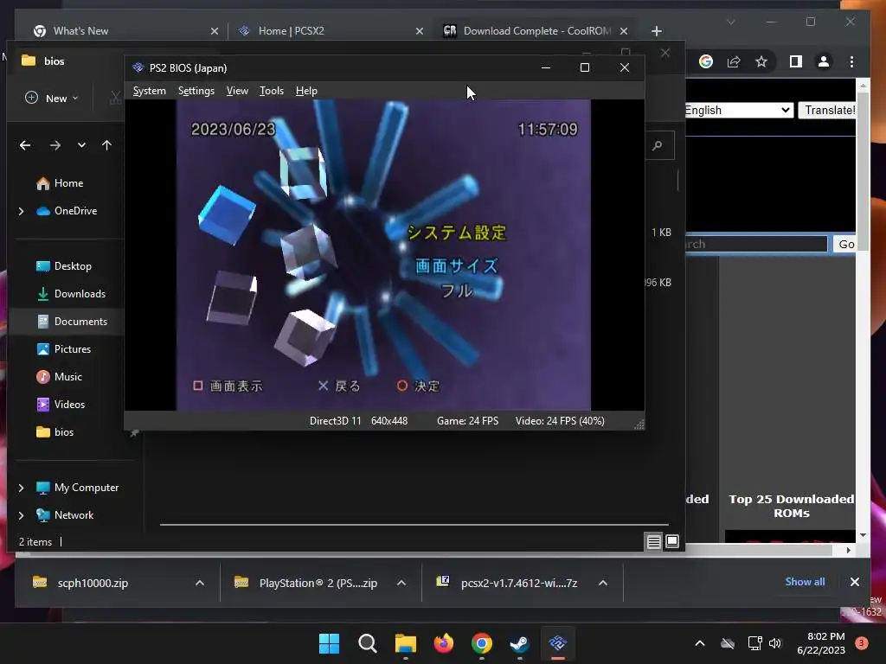
Task: Click the Go search button
Action: (x=845, y=244)
